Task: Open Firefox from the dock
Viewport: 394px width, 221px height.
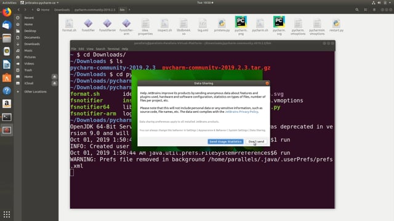Action: [x=7, y=12]
